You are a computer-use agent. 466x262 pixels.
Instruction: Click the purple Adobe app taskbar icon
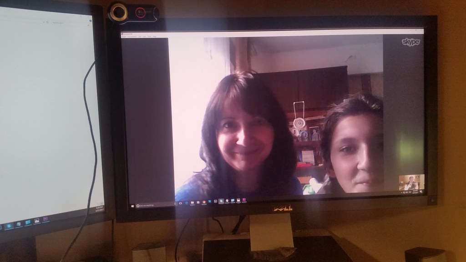pyautogui.click(x=244, y=200)
